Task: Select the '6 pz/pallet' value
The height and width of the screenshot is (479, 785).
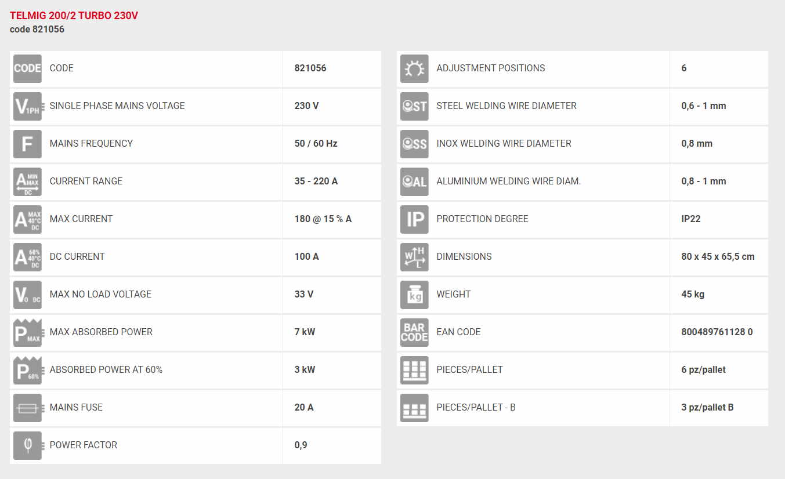Action: coord(704,369)
